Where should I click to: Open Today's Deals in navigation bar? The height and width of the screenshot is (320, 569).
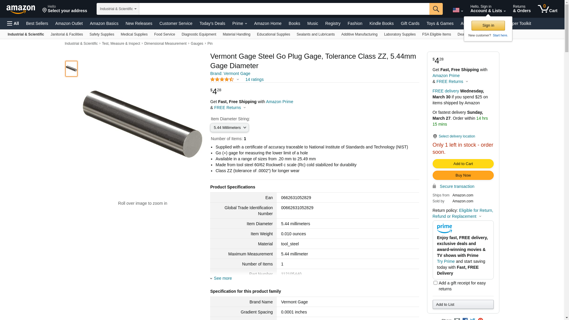(x=212, y=23)
